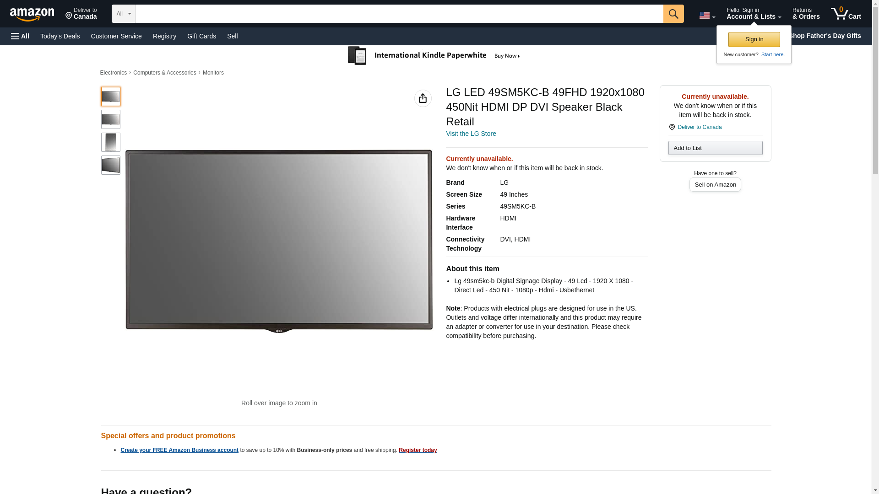The height and width of the screenshot is (494, 879).
Task: Click the Amazon logo
Action: pos(32,14)
